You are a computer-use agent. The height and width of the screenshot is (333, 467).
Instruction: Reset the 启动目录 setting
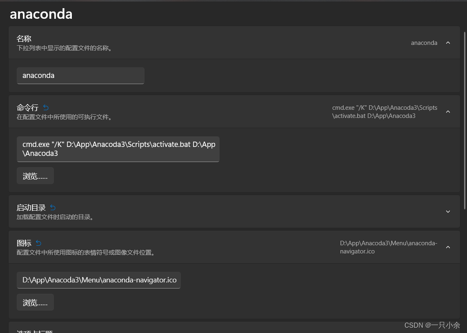pos(52,207)
